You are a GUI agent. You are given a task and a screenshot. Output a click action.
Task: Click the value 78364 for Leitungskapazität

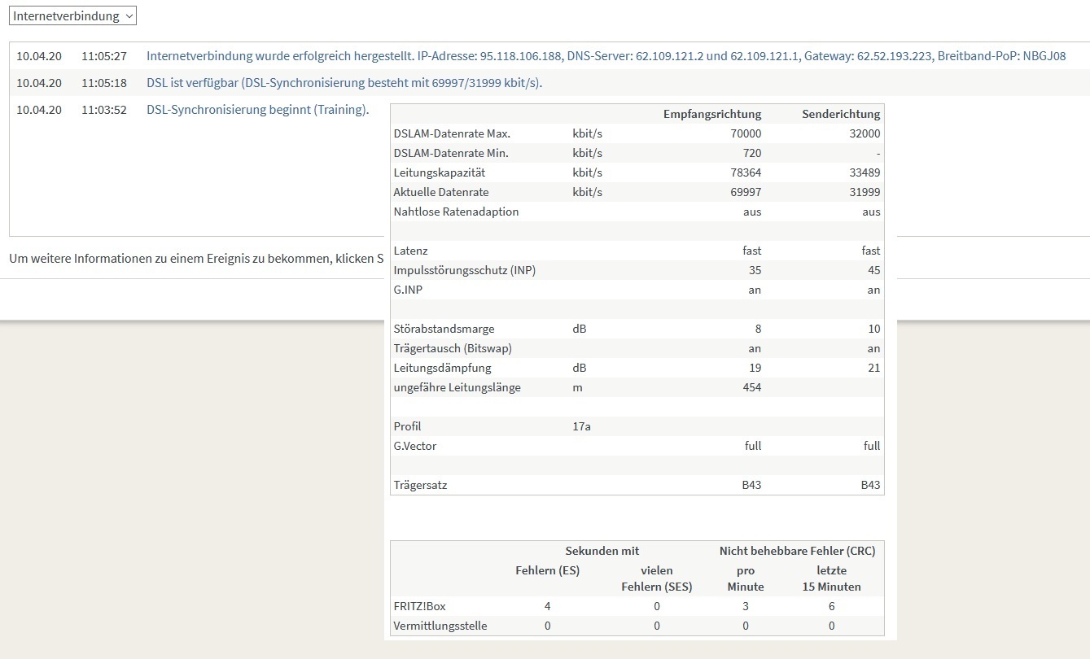click(x=746, y=172)
